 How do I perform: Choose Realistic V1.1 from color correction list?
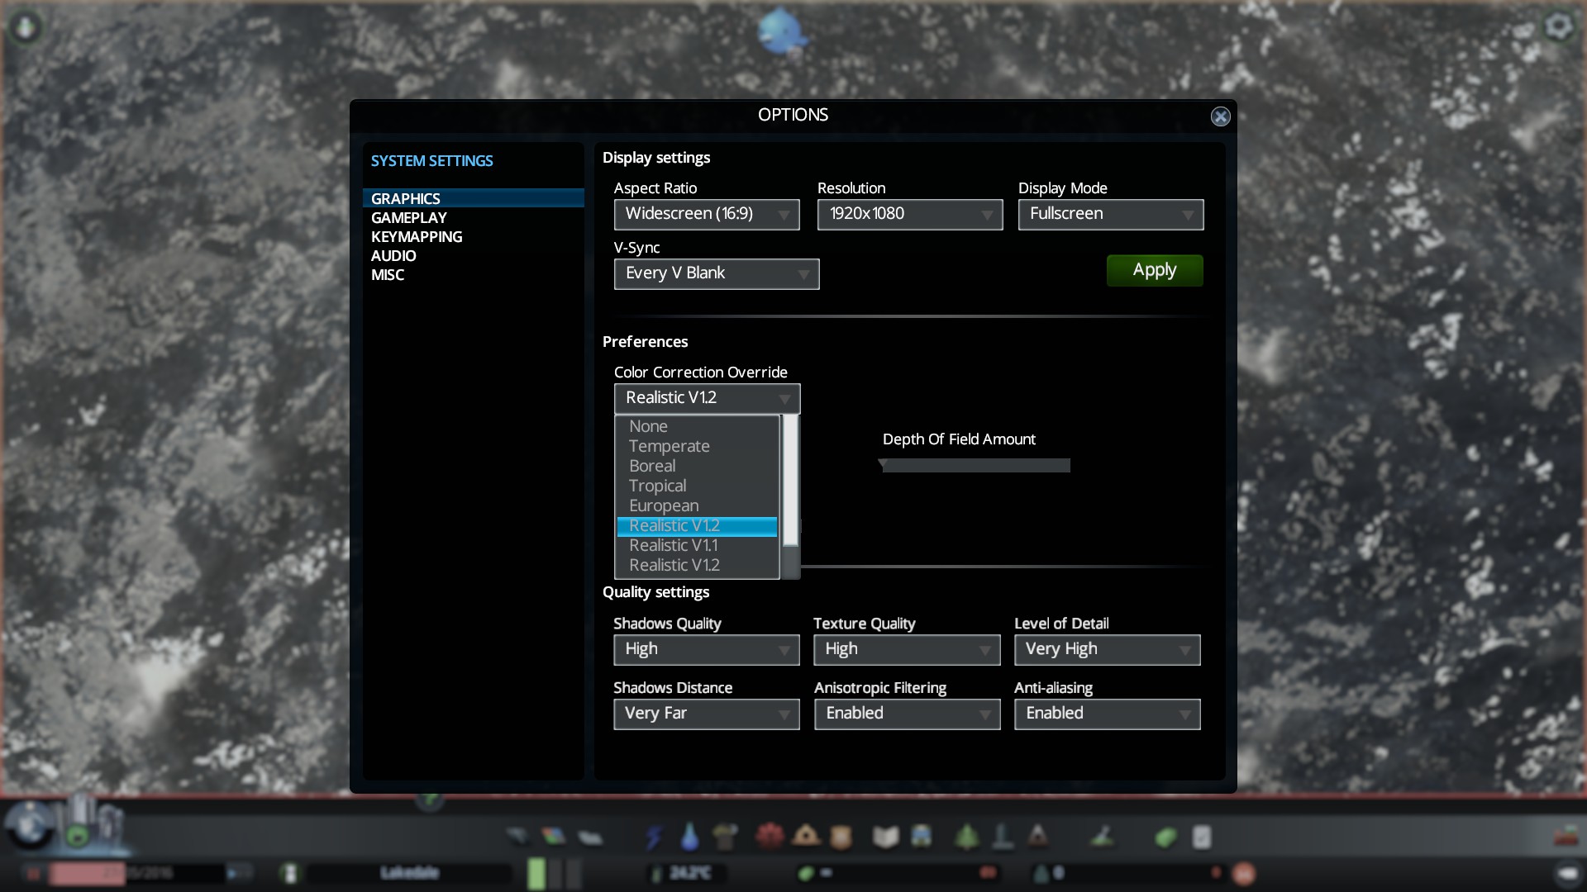(x=673, y=545)
